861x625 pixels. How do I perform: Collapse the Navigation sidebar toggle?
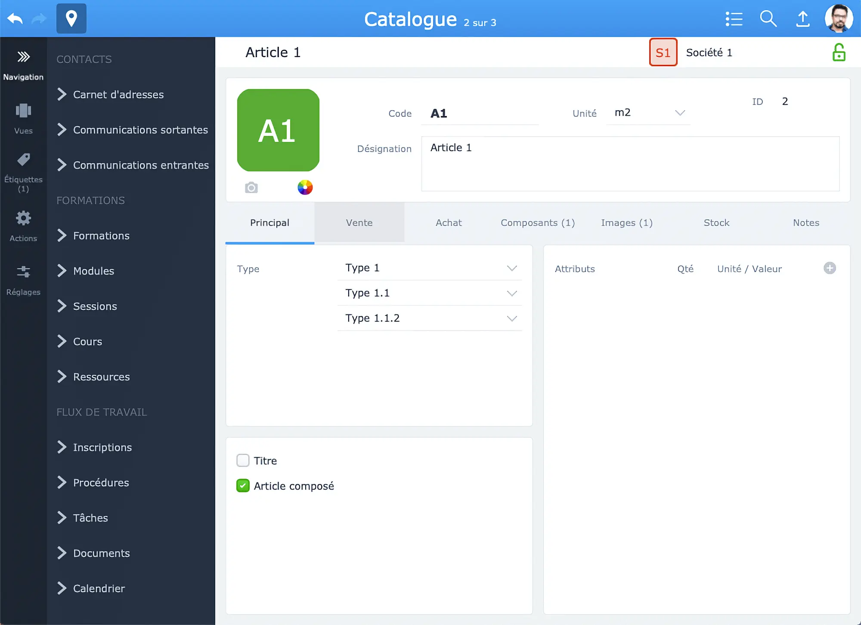(23, 65)
